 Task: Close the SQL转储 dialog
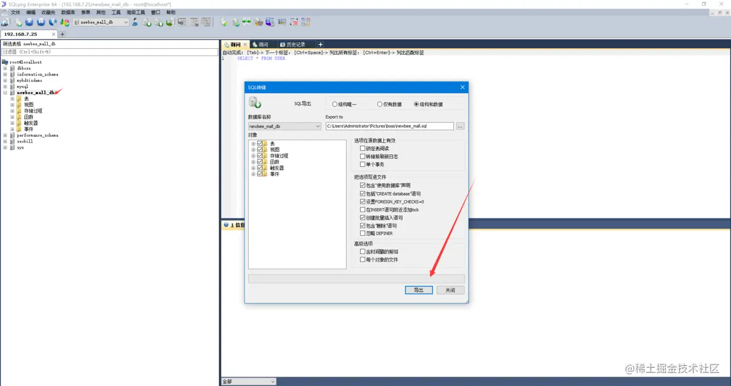[x=462, y=87]
